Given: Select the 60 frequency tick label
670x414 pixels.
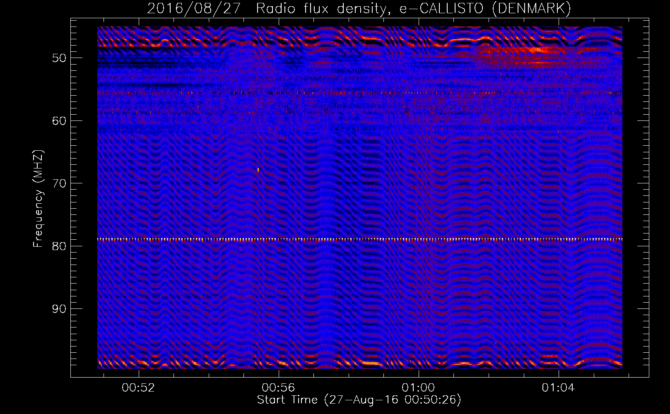Looking at the screenshot, I should (x=59, y=121).
